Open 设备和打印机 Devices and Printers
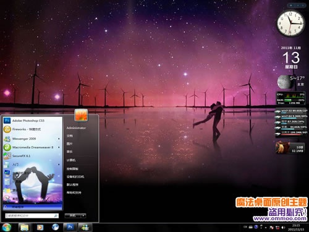 pyautogui.click(x=75, y=177)
